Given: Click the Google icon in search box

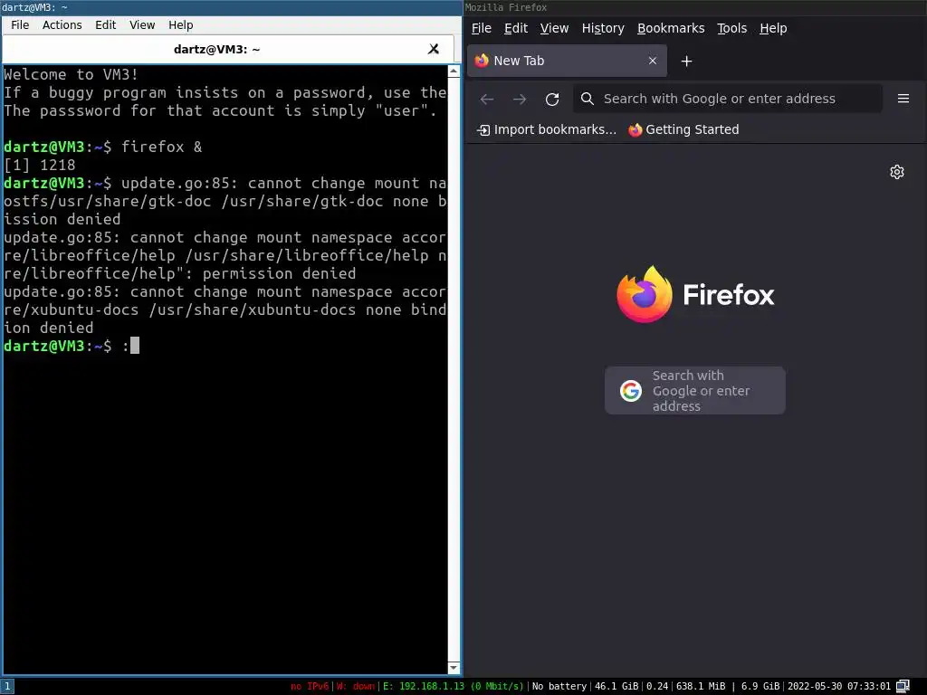Looking at the screenshot, I should [x=630, y=391].
